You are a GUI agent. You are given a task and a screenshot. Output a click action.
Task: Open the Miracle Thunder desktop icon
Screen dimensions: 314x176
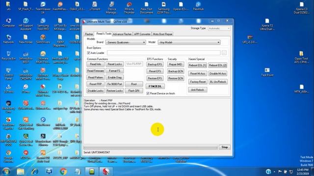click(x=129, y=7)
